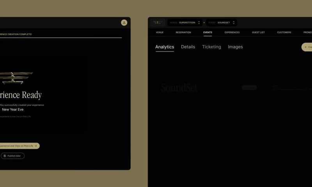This screenshot has height=187, width=312.
Task: Click the user profile avatar icon
Action: (124, 23)
